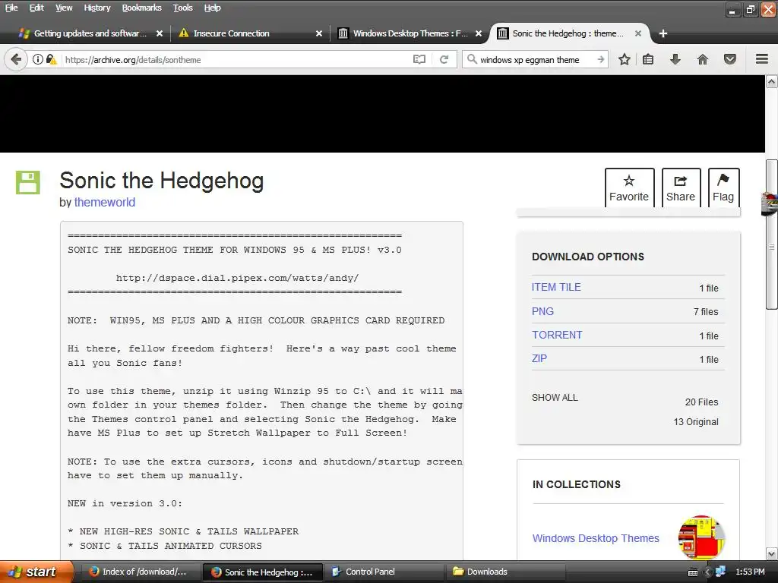Screen dimensions: 778x583
Task: Open the Downloads arrow icon
Action: click(x=675, y=59)
